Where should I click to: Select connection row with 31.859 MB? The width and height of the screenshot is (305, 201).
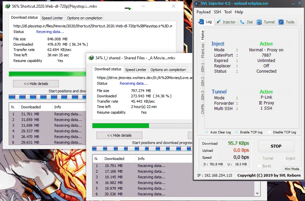(47, 120)
